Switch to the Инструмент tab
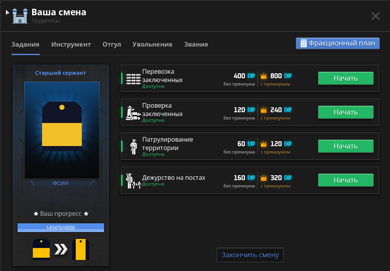The width and height of the screenshot is (390, 271). point(71,44)
